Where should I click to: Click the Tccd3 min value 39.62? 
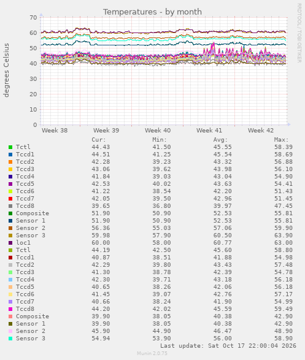[161, 169]
